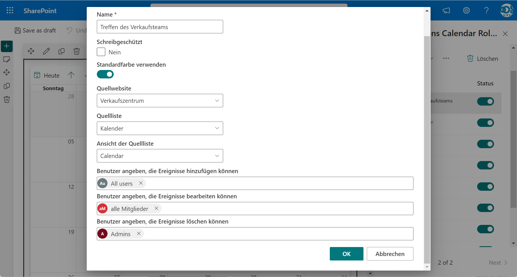This screenshot has width=517, height=277.
Task: Click the move icon in left sidebar
Action: point(7,73)
